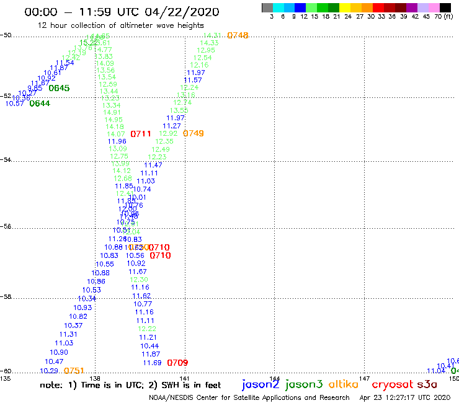Click the 0644 jason3 time stamp

[x=40, y=104]
